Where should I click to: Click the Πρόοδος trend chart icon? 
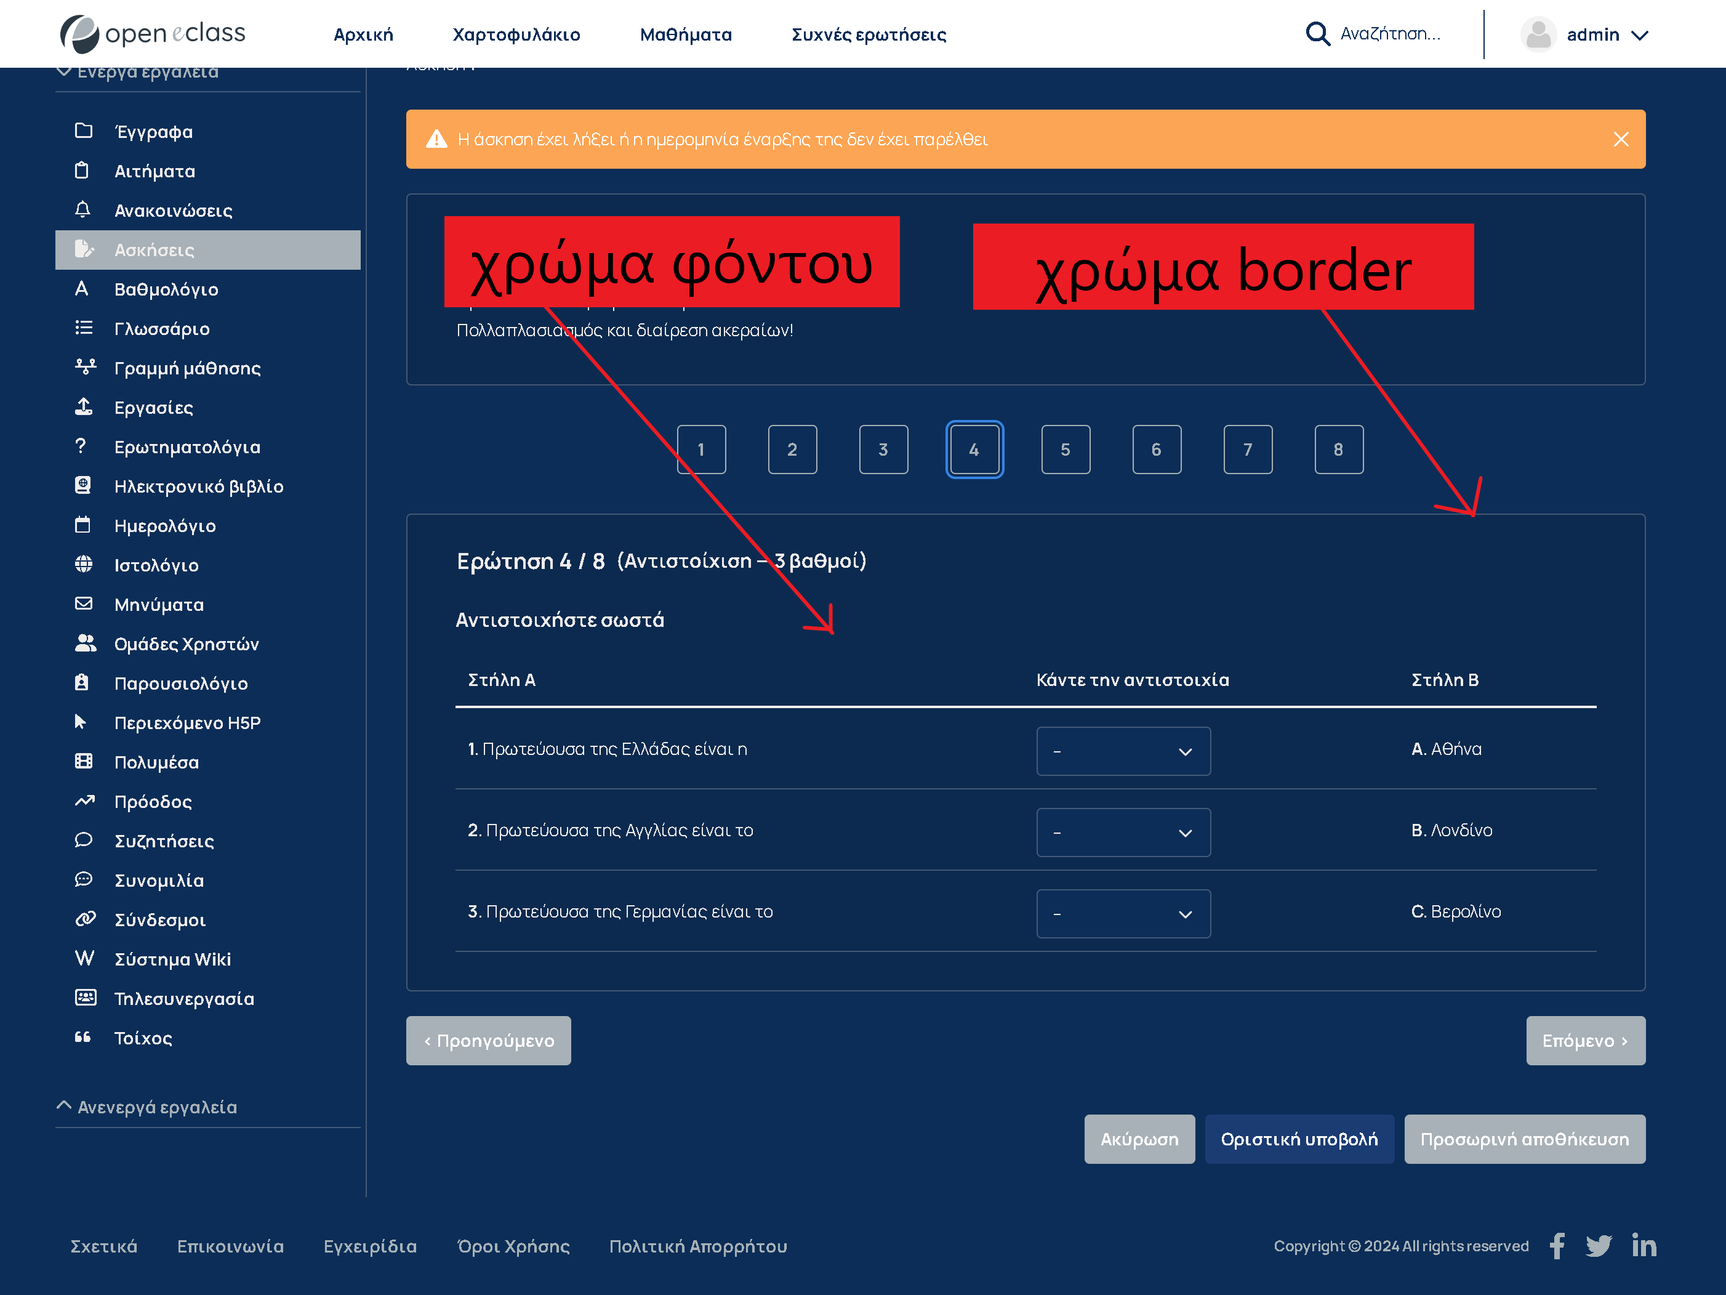tap(84, 800)
